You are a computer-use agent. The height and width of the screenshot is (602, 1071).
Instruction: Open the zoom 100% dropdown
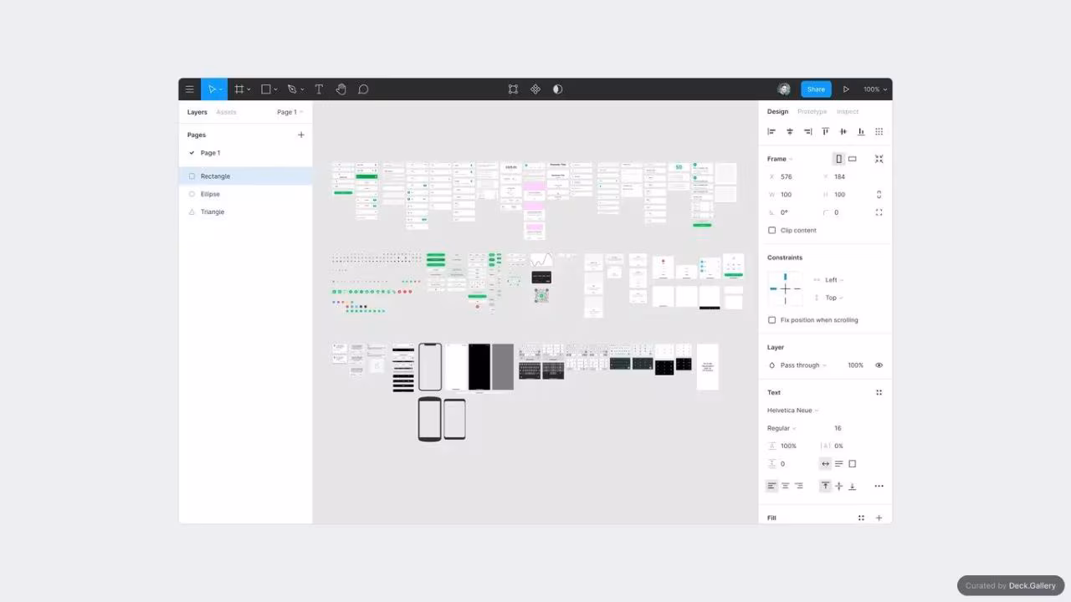click(876, 89)
